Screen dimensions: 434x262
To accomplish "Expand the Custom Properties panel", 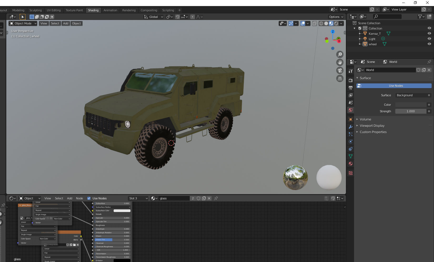I will [x=373, y=132].
